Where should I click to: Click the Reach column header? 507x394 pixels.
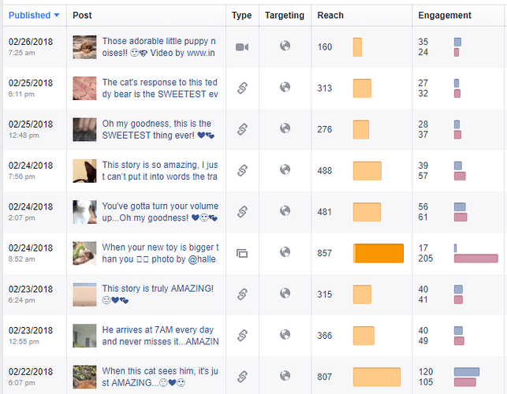[x=330, y=15]
